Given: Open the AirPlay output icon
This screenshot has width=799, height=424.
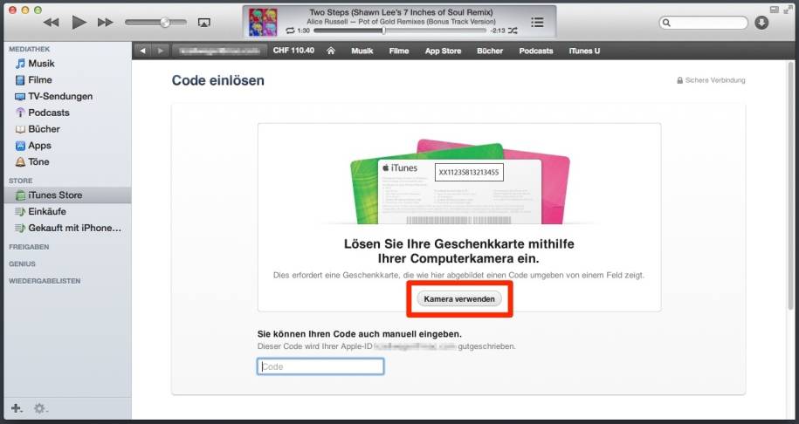Looking at the screenshot, I should click(203, 23).
